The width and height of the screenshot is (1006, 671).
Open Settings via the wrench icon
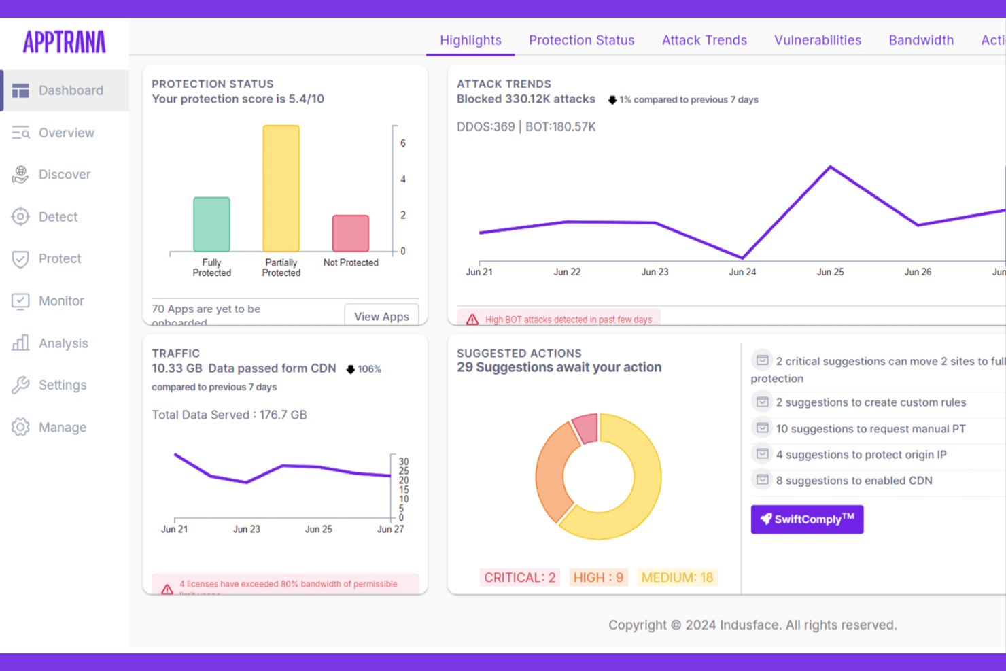[x=21, y=385]
